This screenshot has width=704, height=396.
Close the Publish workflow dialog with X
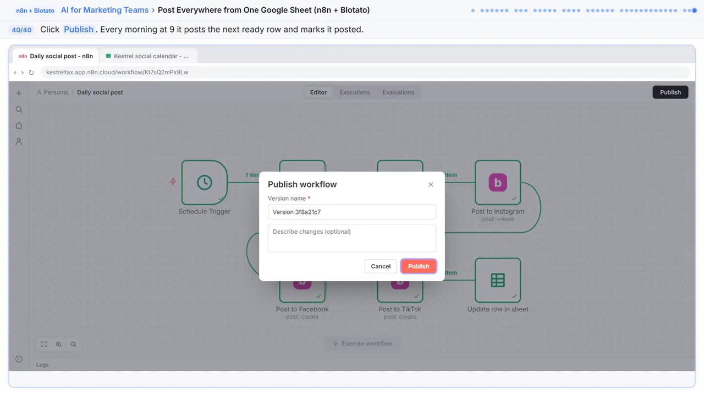click(x=431, y=185)
